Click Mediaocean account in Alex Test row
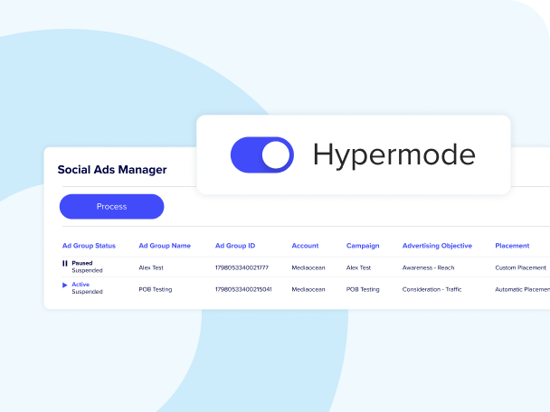Viewport: 550px width, 412px height. 308,267
